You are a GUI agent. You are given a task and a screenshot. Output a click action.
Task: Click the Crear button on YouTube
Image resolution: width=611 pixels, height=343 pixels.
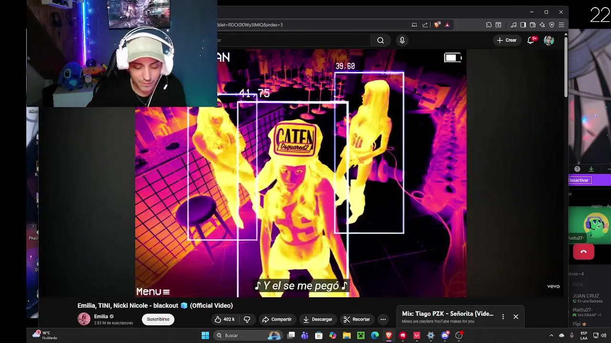coord(506,40)
